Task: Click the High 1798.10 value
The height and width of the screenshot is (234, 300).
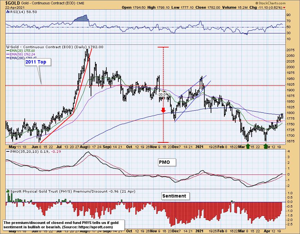Action: pyautogui.click(x=159, y=7)
